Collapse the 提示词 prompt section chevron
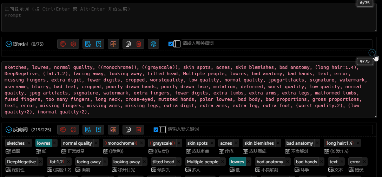The image size is (382, 177). (9, 44)
